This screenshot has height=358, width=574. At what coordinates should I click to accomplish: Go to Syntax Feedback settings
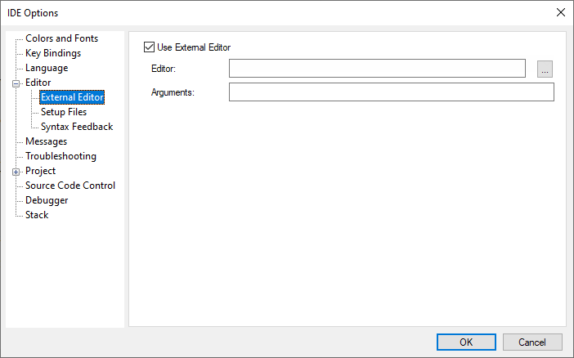point(77,127)
